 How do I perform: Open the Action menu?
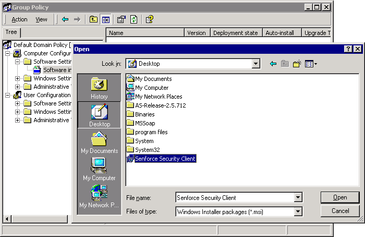(20, 19)
